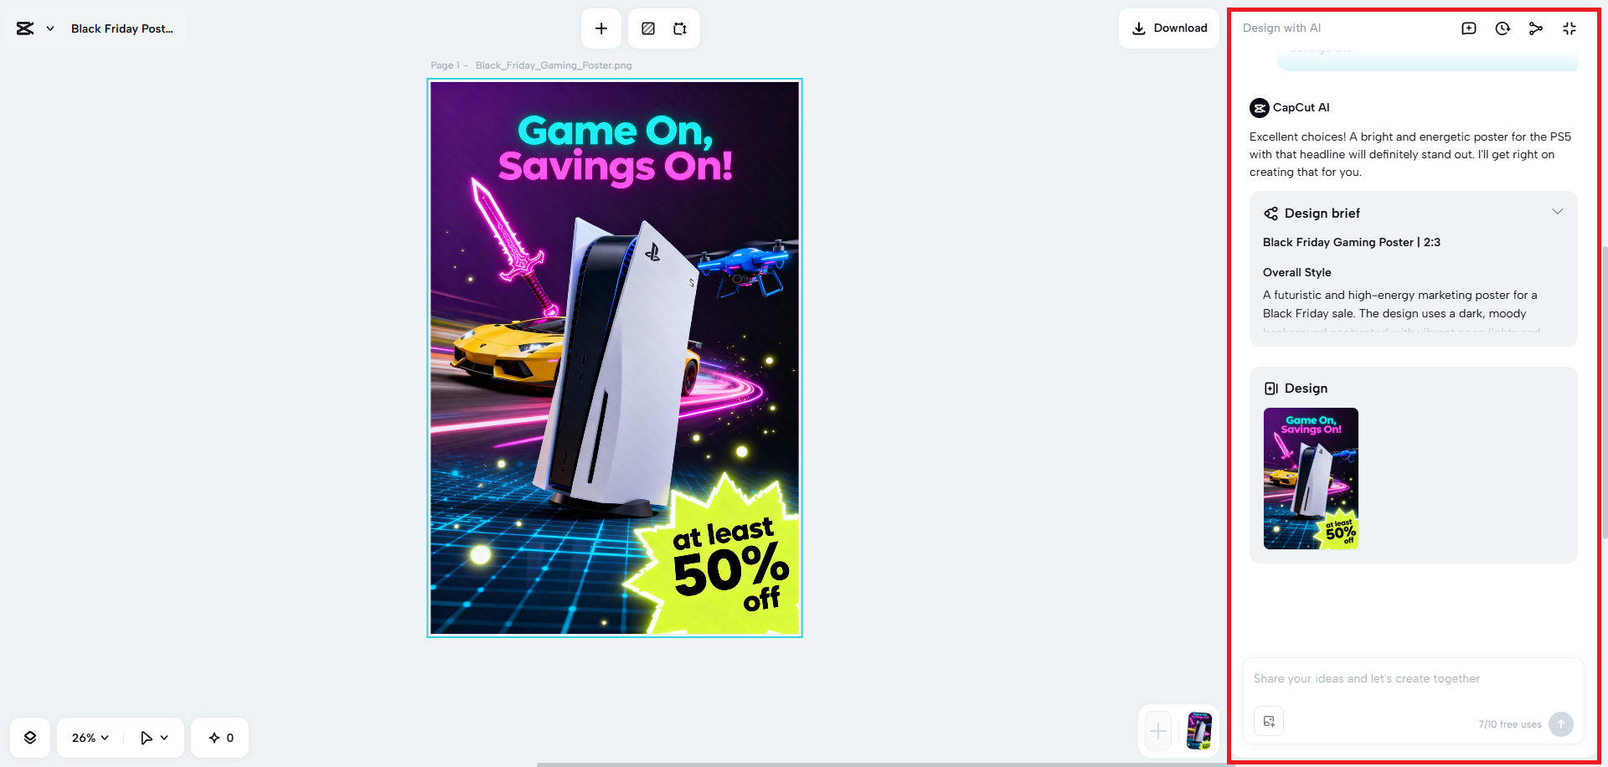The height and width of the screenshot is (767, 1608).
Task: Click the resize canvas icon
Action: click(680, 28)
